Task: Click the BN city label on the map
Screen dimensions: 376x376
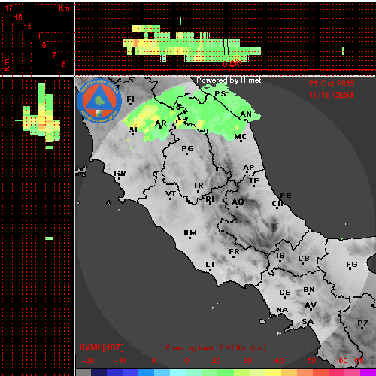Action: tap(309, 290)
